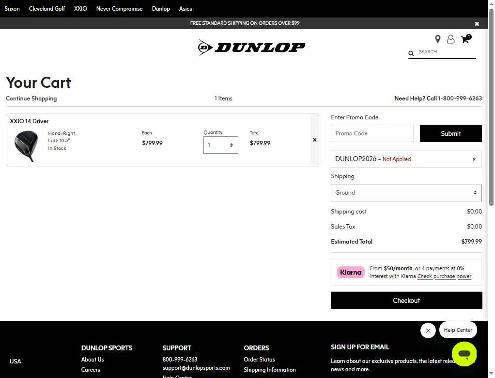The height and width of the screenshot is (378, 495).
Task: Open the shopping cart icon
Action: pyautogui.click(x=465, y=39)
